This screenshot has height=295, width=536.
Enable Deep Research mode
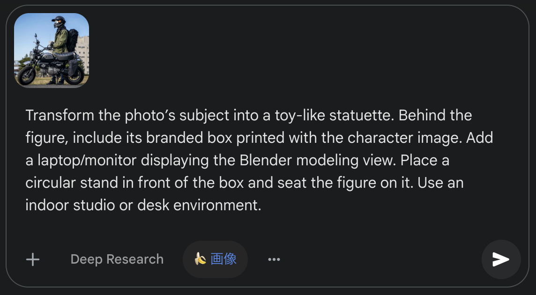pos(117,259)
